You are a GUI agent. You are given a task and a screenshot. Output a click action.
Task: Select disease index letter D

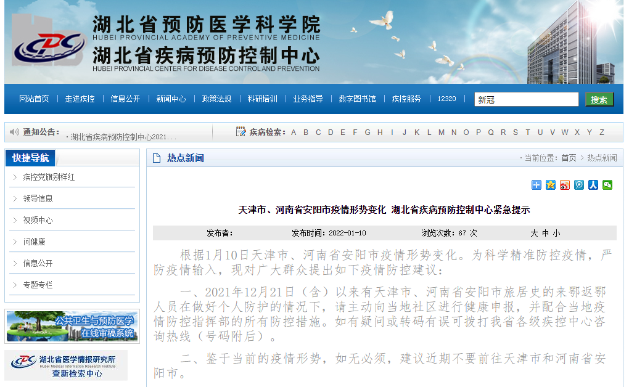pos(331,132)
